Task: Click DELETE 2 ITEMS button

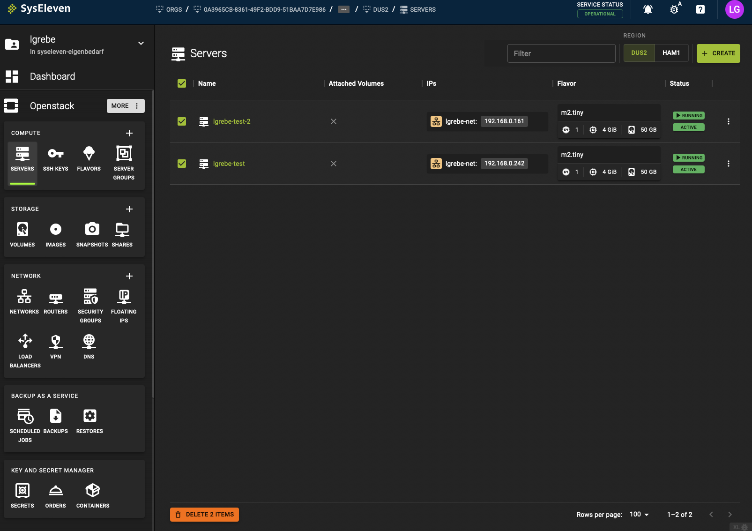Action: tap(204, 515)
